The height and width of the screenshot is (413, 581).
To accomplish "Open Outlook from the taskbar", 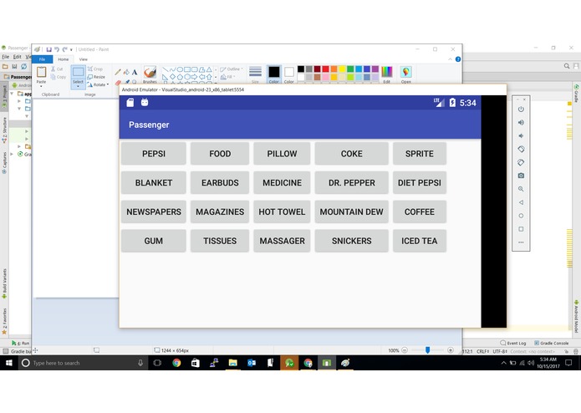I will tap(252, 363).
